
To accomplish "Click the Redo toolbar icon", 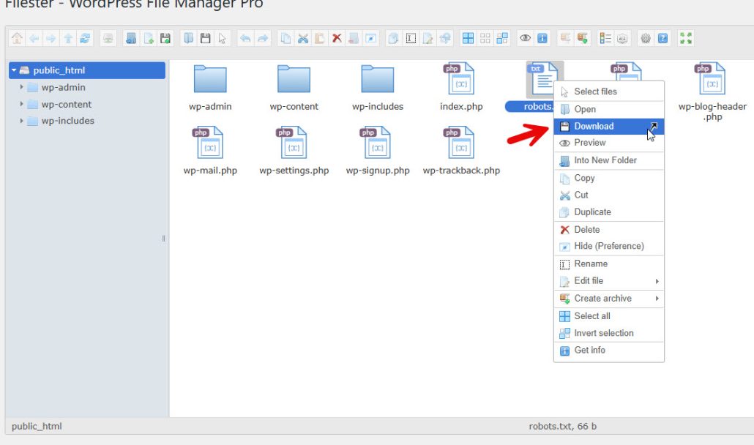I will pyautogui.click(x=263, y=39).
